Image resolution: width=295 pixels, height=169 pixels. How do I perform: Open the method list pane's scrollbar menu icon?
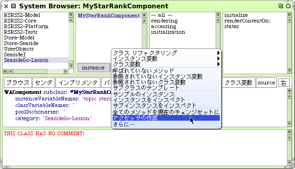[x=289, y=15]
